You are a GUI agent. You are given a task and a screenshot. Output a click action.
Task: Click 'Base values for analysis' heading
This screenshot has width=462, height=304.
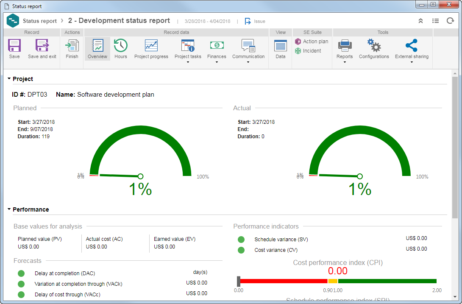click(48, 226)
